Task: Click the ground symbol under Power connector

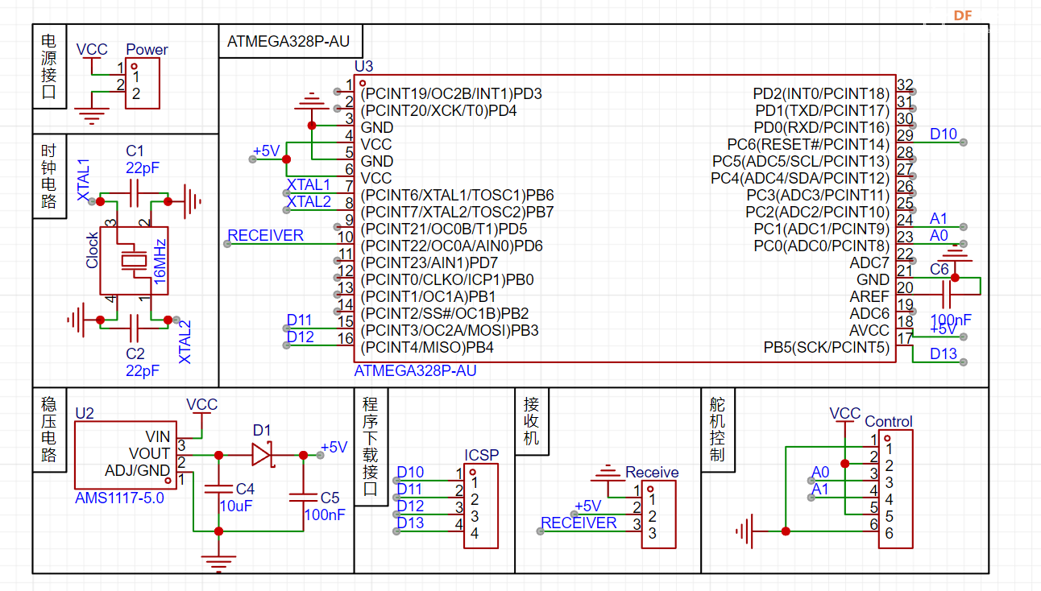Action: coord(93,115)
